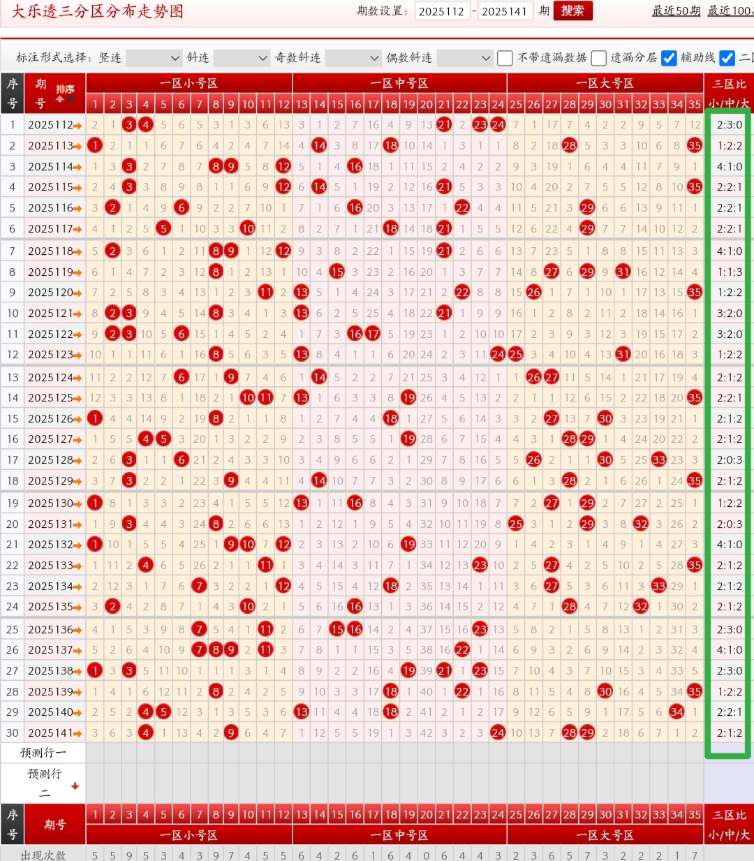Select the 三区比 column header
The width and height of the screenshot is (754, 861).
click(x=729, y=84)
